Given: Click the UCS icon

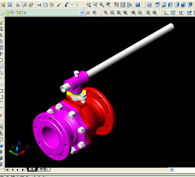Looking at the screenshot, I should pyautogui.click(x=166, y=12).
